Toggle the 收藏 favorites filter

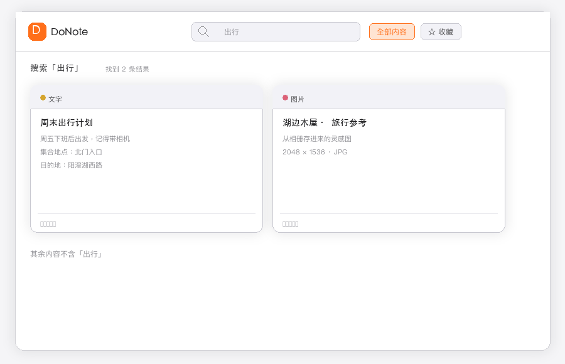click(x=441, y=32)
